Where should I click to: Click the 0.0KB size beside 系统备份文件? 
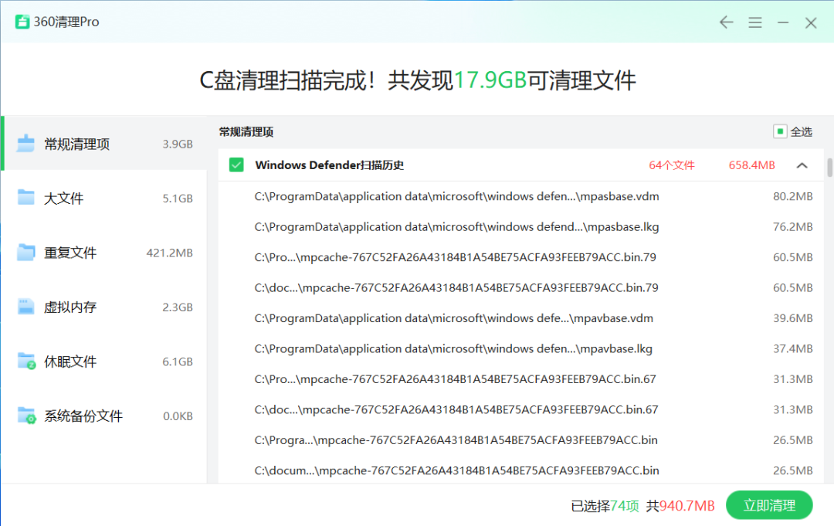[x=178, y=416]
